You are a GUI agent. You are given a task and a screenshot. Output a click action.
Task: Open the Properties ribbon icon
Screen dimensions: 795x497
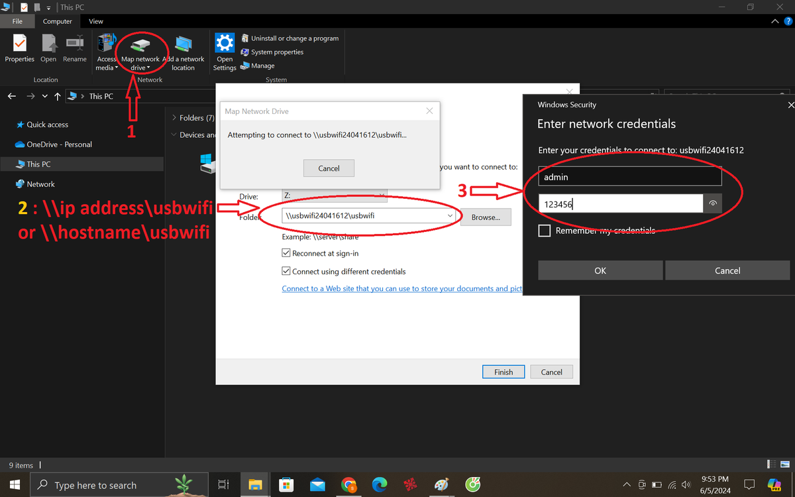(x=20, y=45)
